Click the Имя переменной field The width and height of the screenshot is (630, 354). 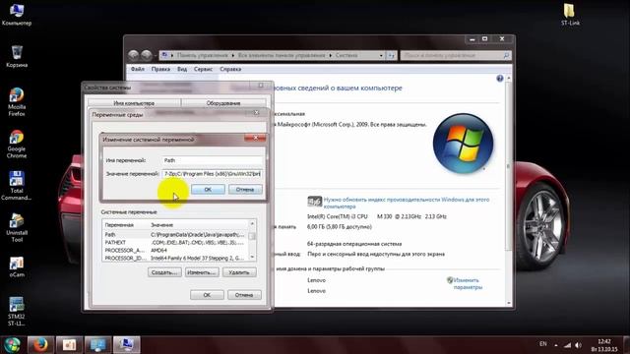click(x=213, y=160)
